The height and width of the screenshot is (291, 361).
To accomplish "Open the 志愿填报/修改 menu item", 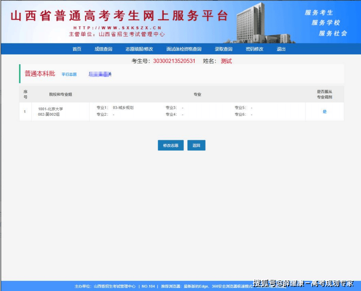I will click(139, 49).
